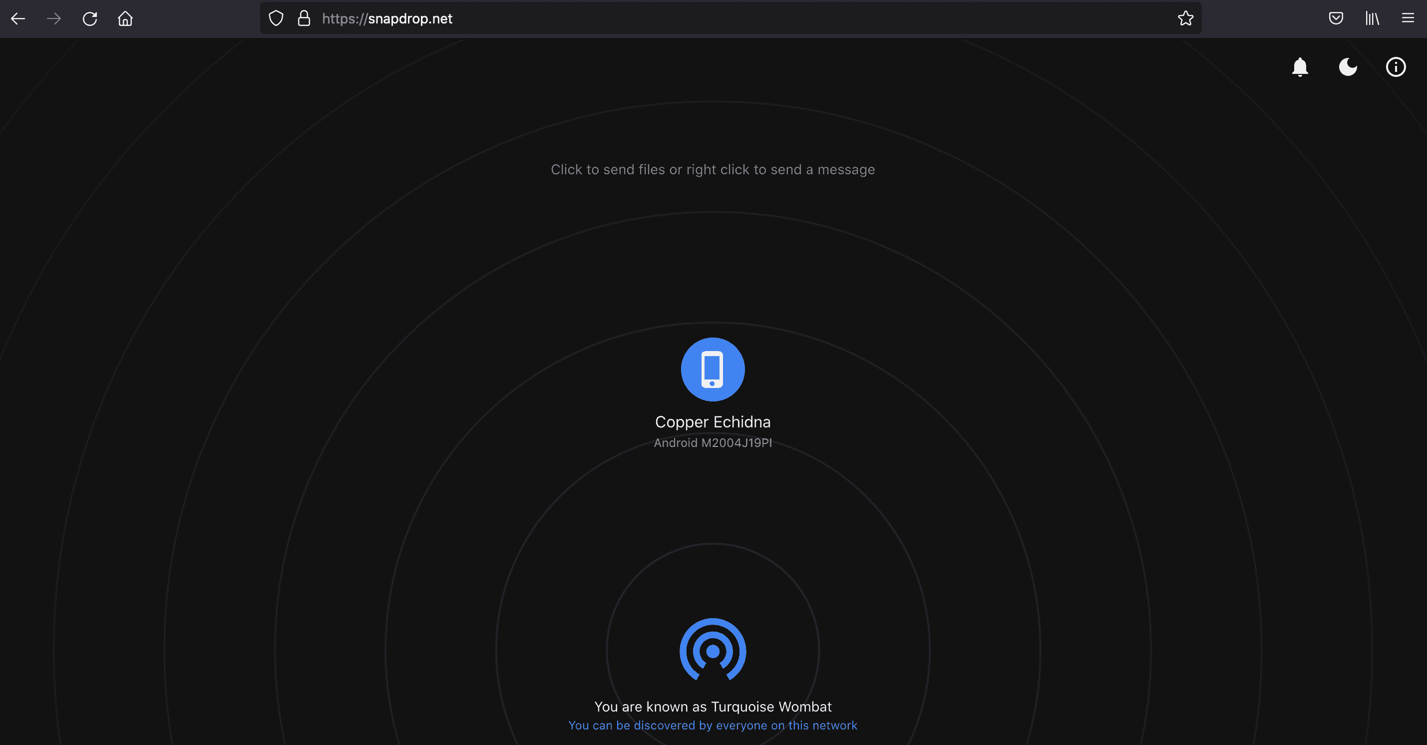Reload the snapdrop.net page
This screenshot has height=745, width=1427.
[x=90, y=19]
